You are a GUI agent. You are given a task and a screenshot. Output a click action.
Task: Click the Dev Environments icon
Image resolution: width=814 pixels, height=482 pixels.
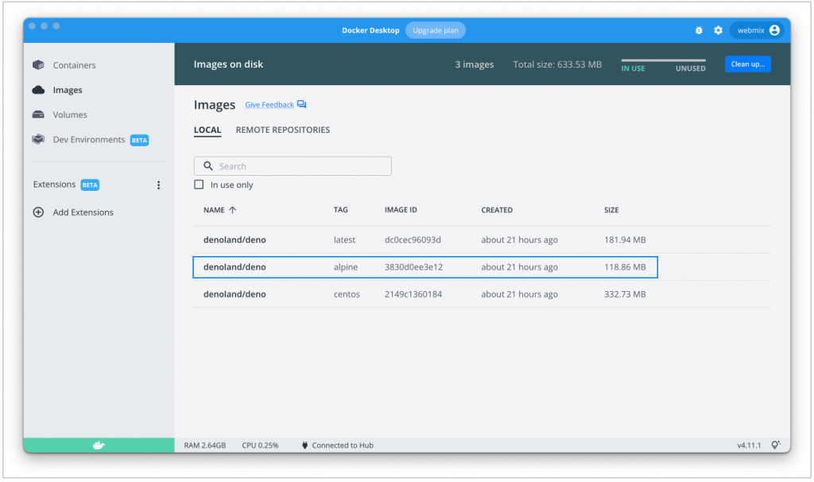[38, 139]
